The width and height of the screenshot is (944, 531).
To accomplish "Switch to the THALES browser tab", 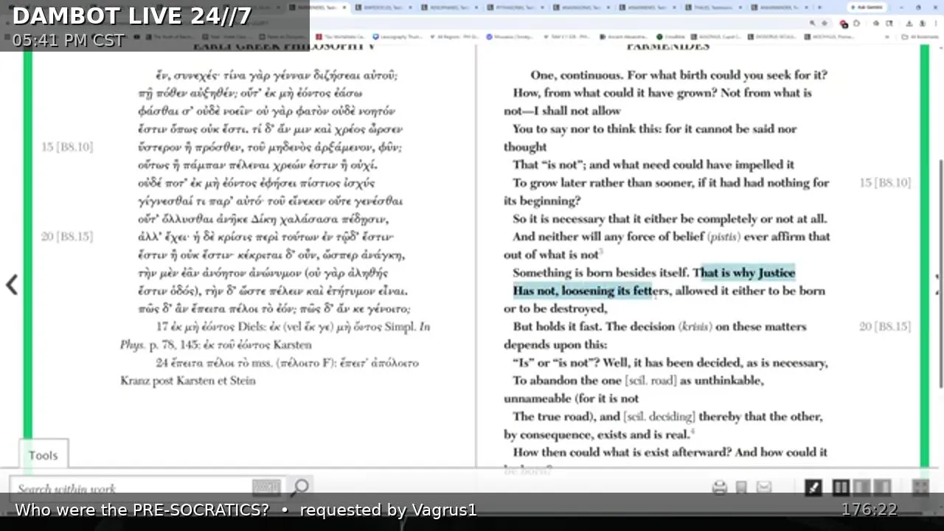I will pos(713,7).
